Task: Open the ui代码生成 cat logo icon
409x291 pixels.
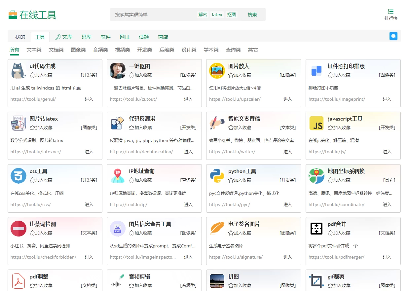Action: (18, 70)
